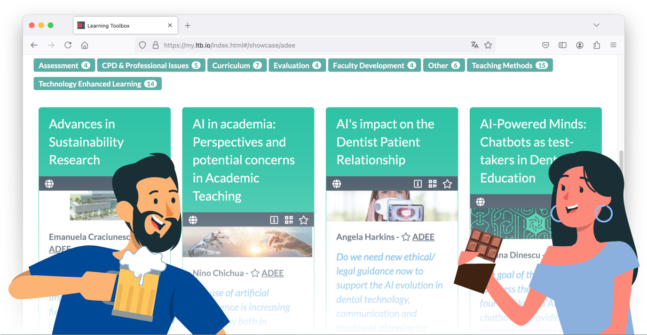The image size is (647, 335).
Task: Open the browser hamburger application menu
Action: click(614, 45)
